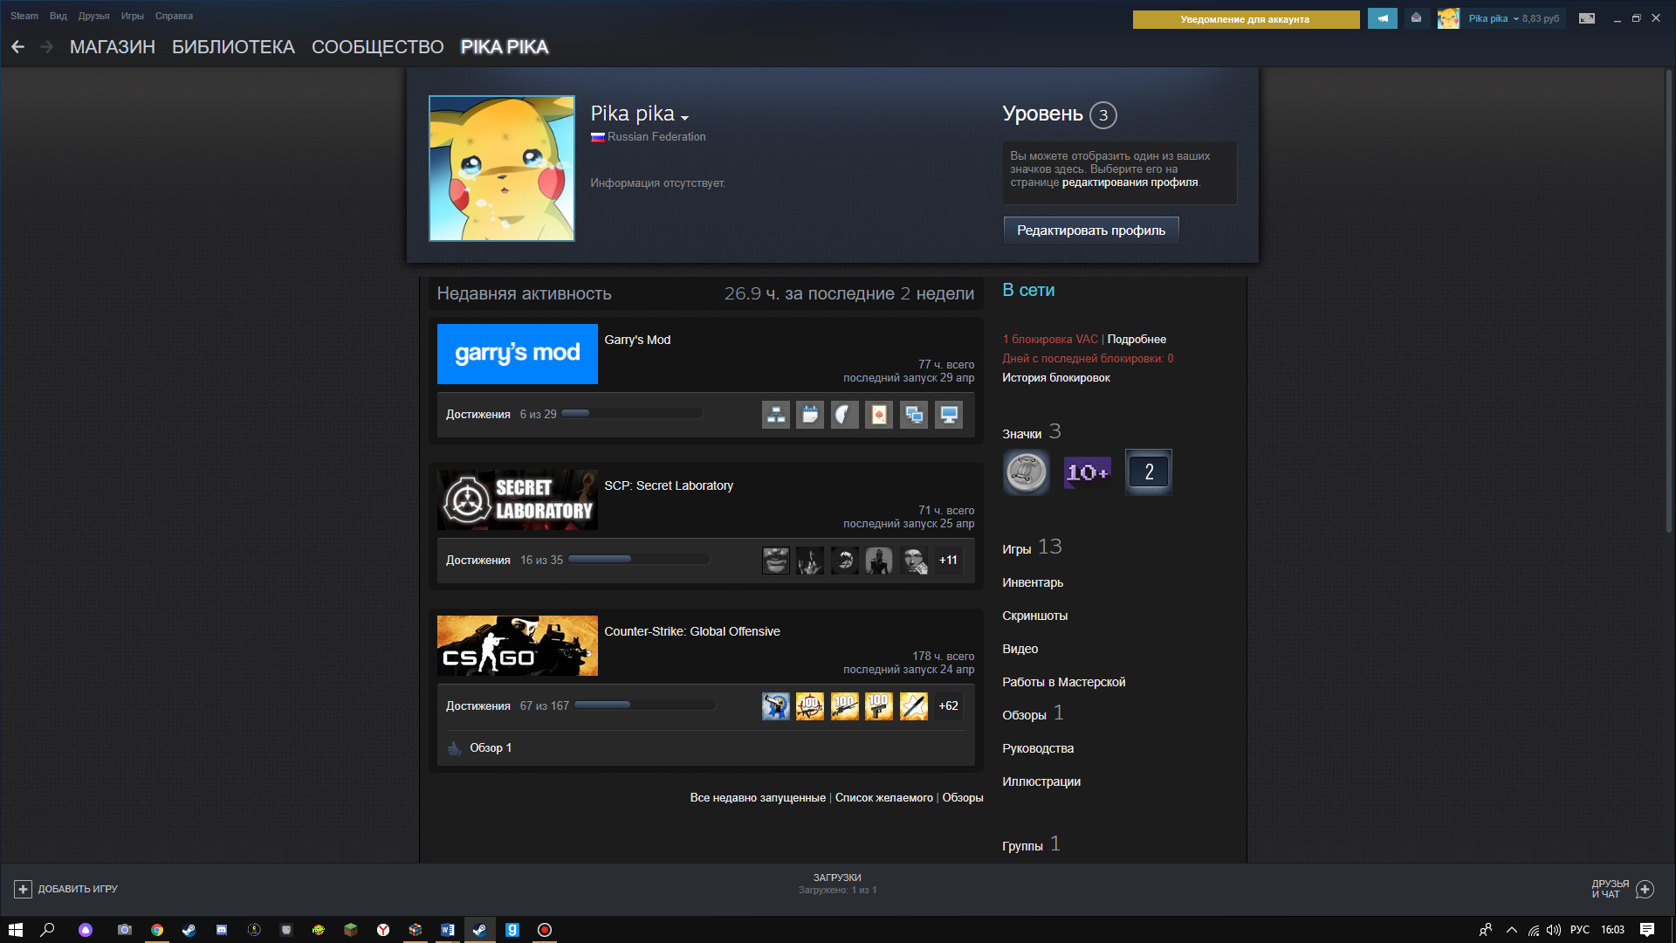The image size is (1676, 943).
Task: Go back with the back arrow
Action: click(x=17, y=47)
